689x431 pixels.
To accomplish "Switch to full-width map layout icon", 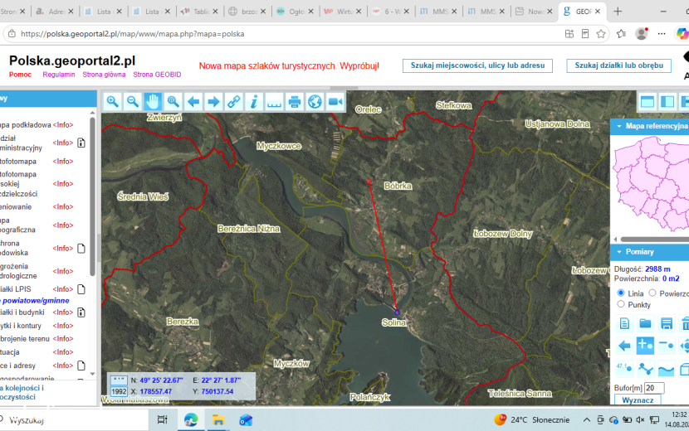I will [x=647, y=102].
